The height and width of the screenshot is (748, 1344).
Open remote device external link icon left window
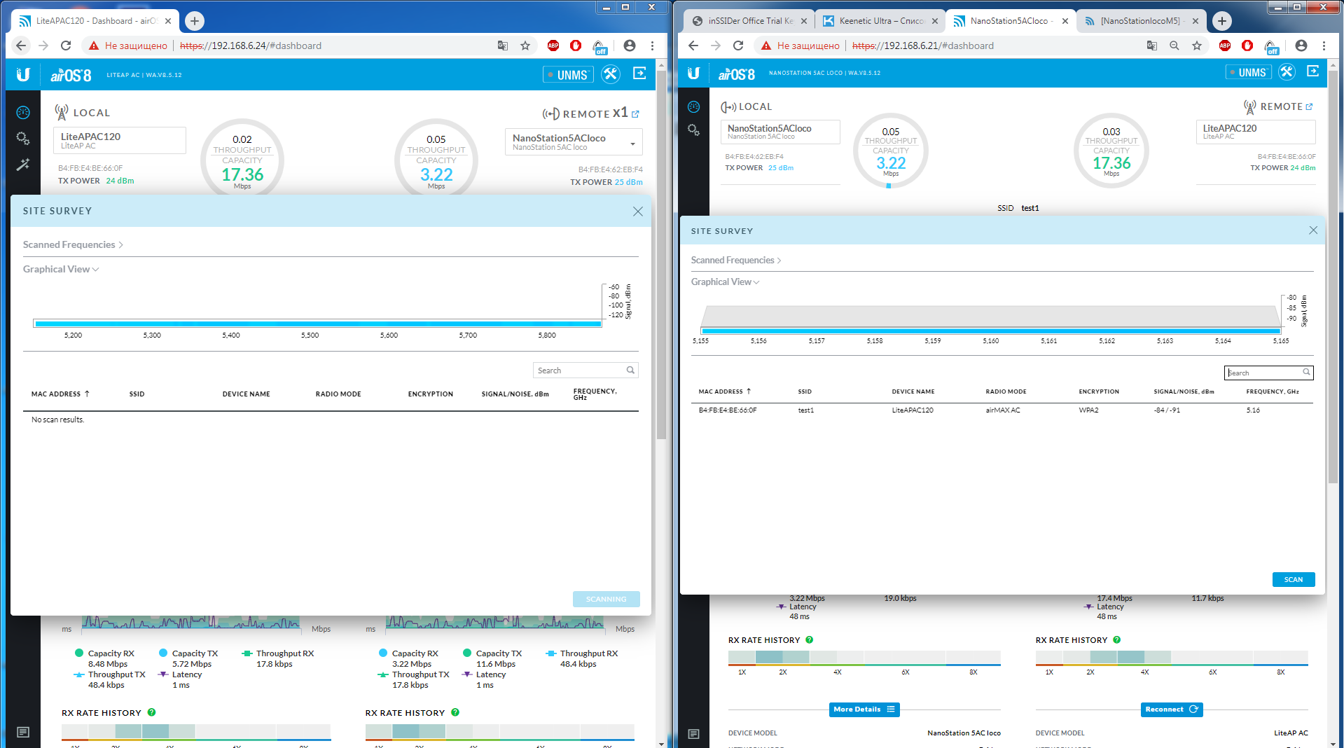(635, 114)
